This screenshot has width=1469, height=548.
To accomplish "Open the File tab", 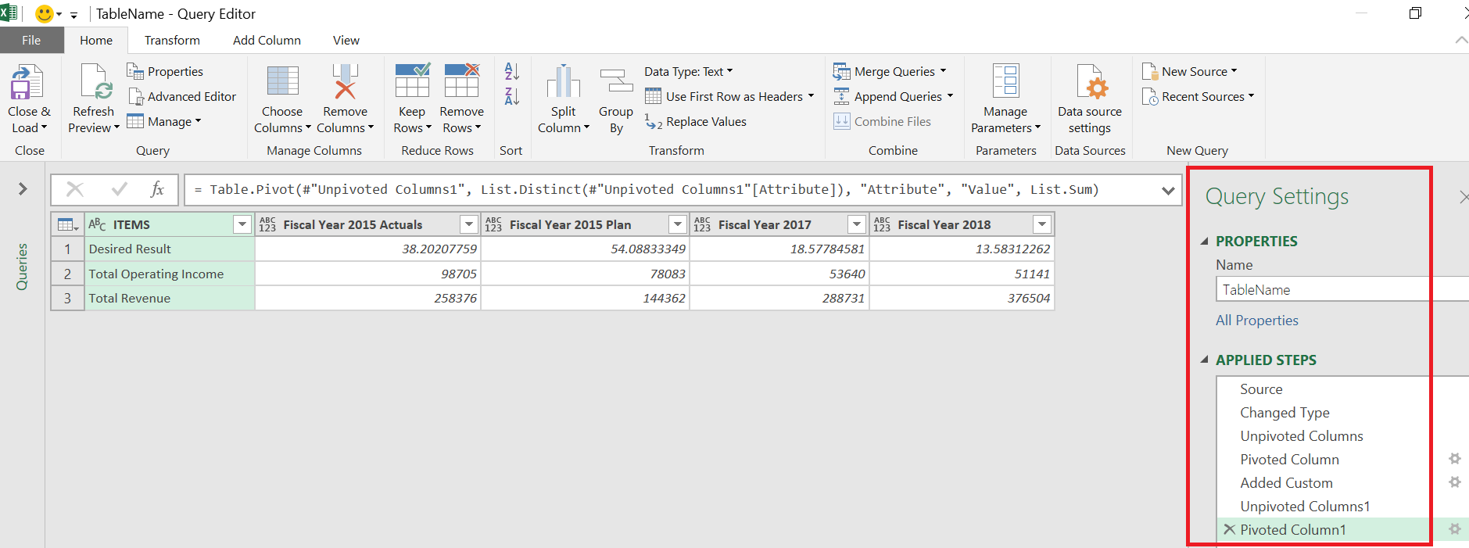I will coord(32,40).
